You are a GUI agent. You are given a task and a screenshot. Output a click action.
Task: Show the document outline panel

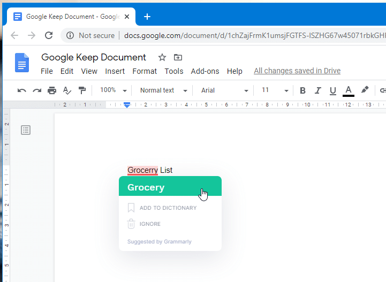[26, 130]
